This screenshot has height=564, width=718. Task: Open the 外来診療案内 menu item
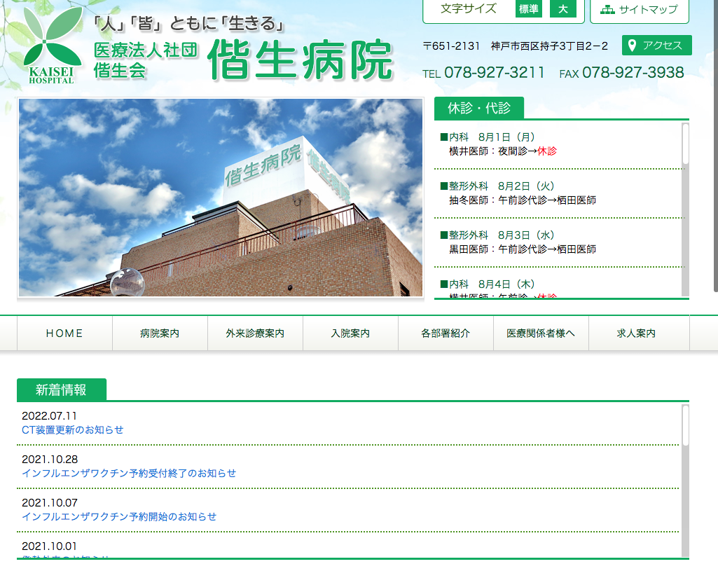(x=255, y=333)
